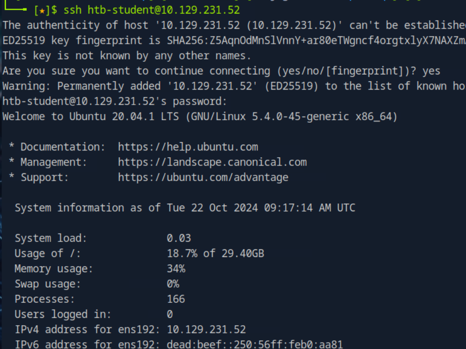Image resolution: width=466 pixels, height=349 pixels.
Task: Click the Permanently added warning line
Action: (234, 86)
